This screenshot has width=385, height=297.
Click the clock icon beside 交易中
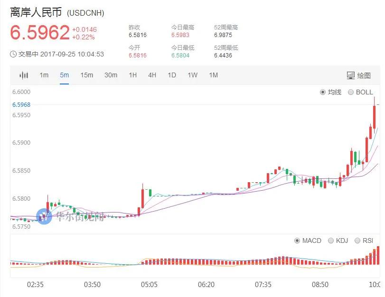pos(13,54)
